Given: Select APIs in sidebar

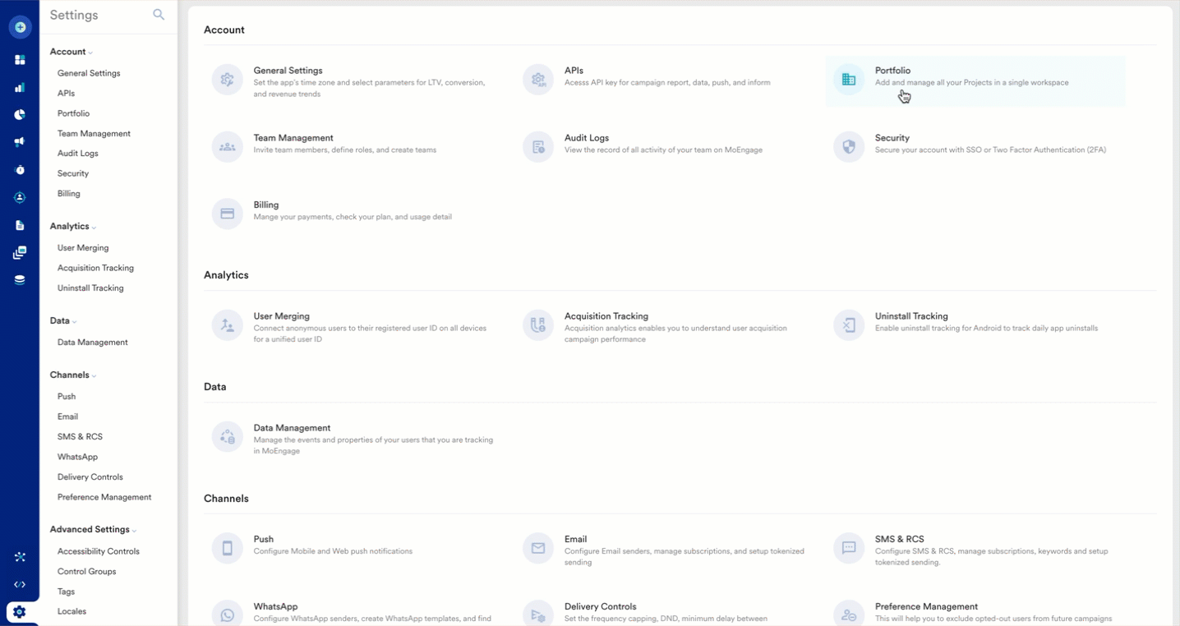Looking at the screenshot, I should coord(67,94).
